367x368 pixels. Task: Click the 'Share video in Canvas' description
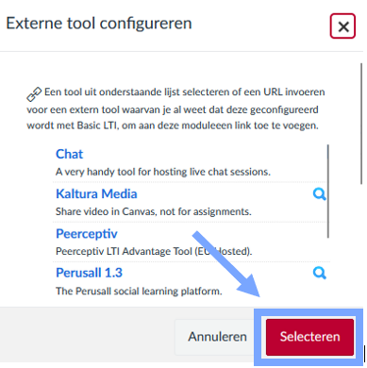154,211
